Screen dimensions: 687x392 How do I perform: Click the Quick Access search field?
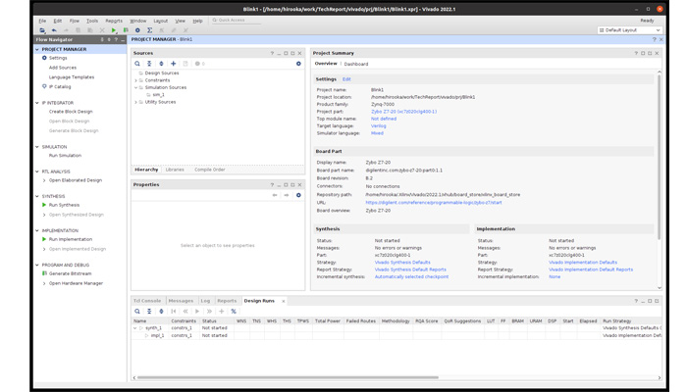237,21
